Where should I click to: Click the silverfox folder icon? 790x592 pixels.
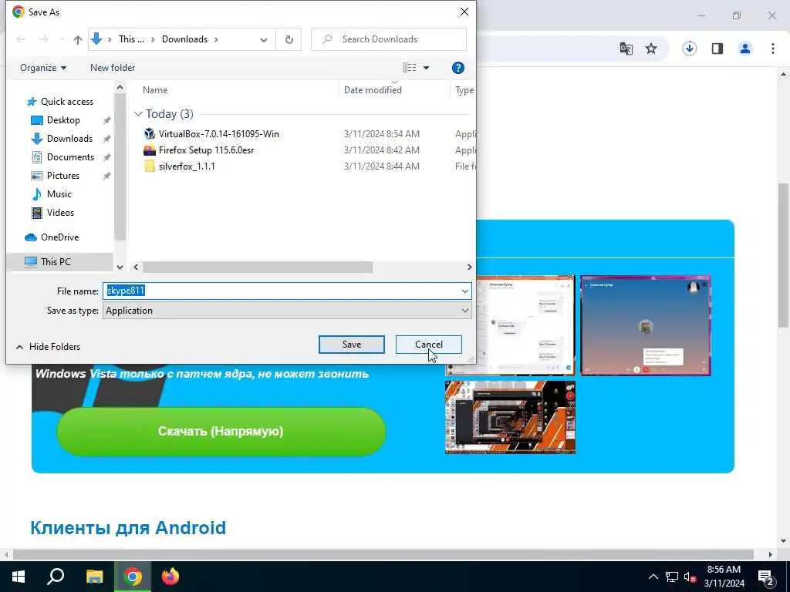(x=150, y=166)
